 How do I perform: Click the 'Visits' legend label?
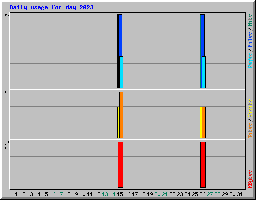250,108
